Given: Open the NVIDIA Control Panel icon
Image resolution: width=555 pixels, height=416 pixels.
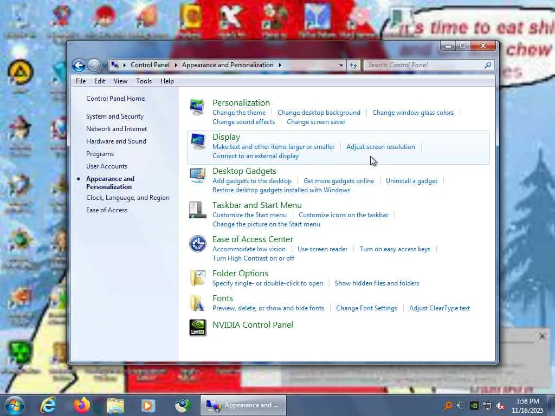Looking at the screenshot, I should click(x=197, y=328).
